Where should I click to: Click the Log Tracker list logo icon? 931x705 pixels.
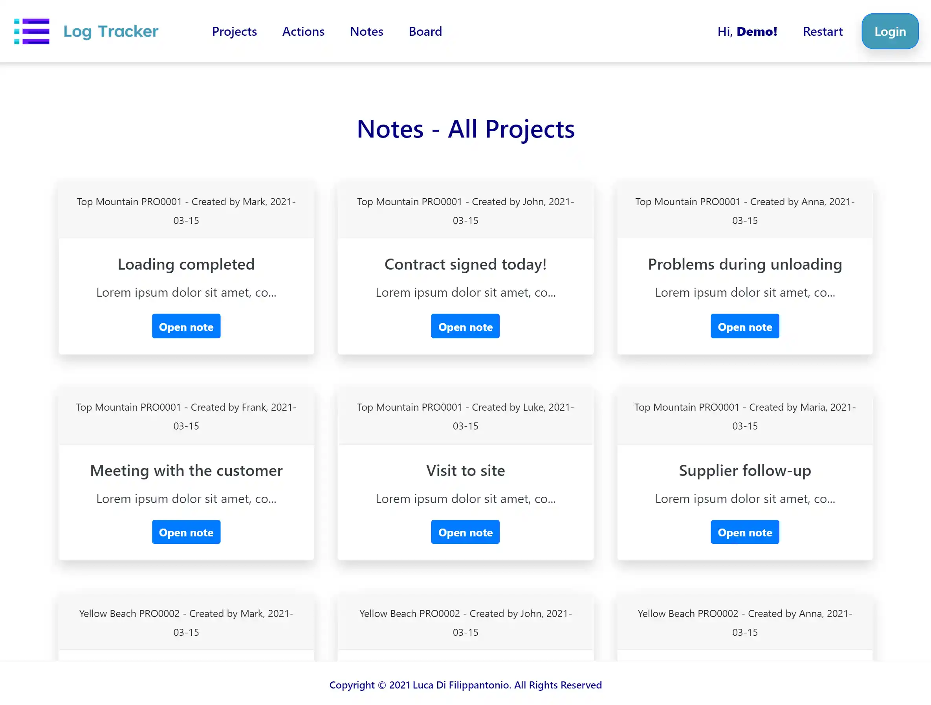(31, 31)
